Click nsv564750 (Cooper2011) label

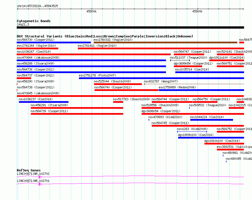[211, 99]
